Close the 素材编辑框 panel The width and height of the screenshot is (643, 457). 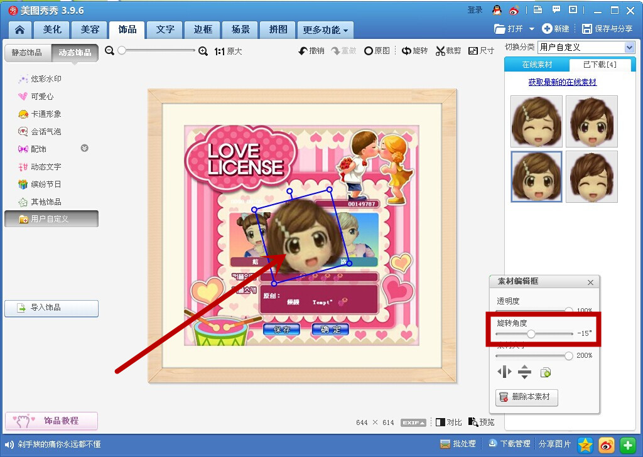pos(590,282)
